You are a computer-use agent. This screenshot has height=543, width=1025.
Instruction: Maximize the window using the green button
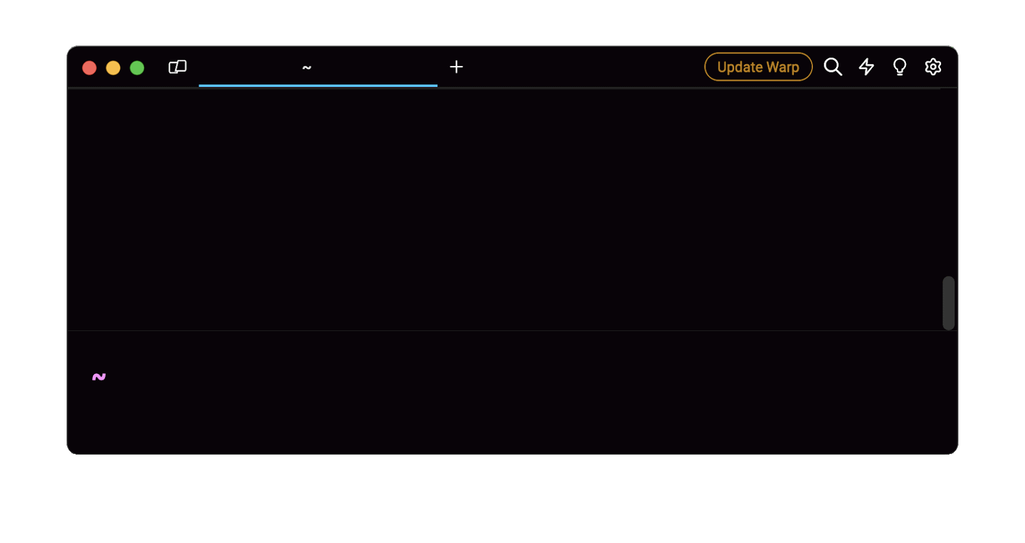pos(137,68)
